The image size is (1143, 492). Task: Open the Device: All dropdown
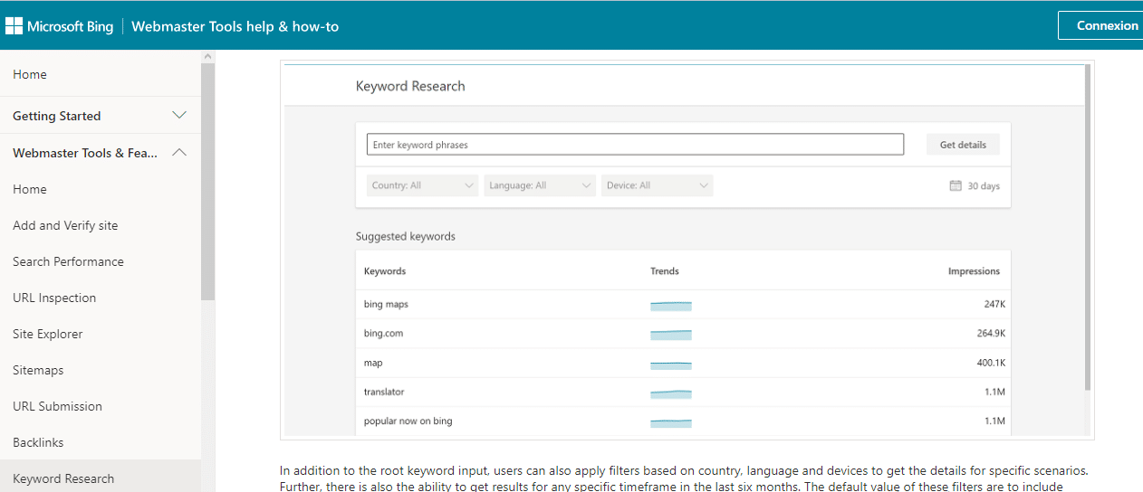point(658,185)
